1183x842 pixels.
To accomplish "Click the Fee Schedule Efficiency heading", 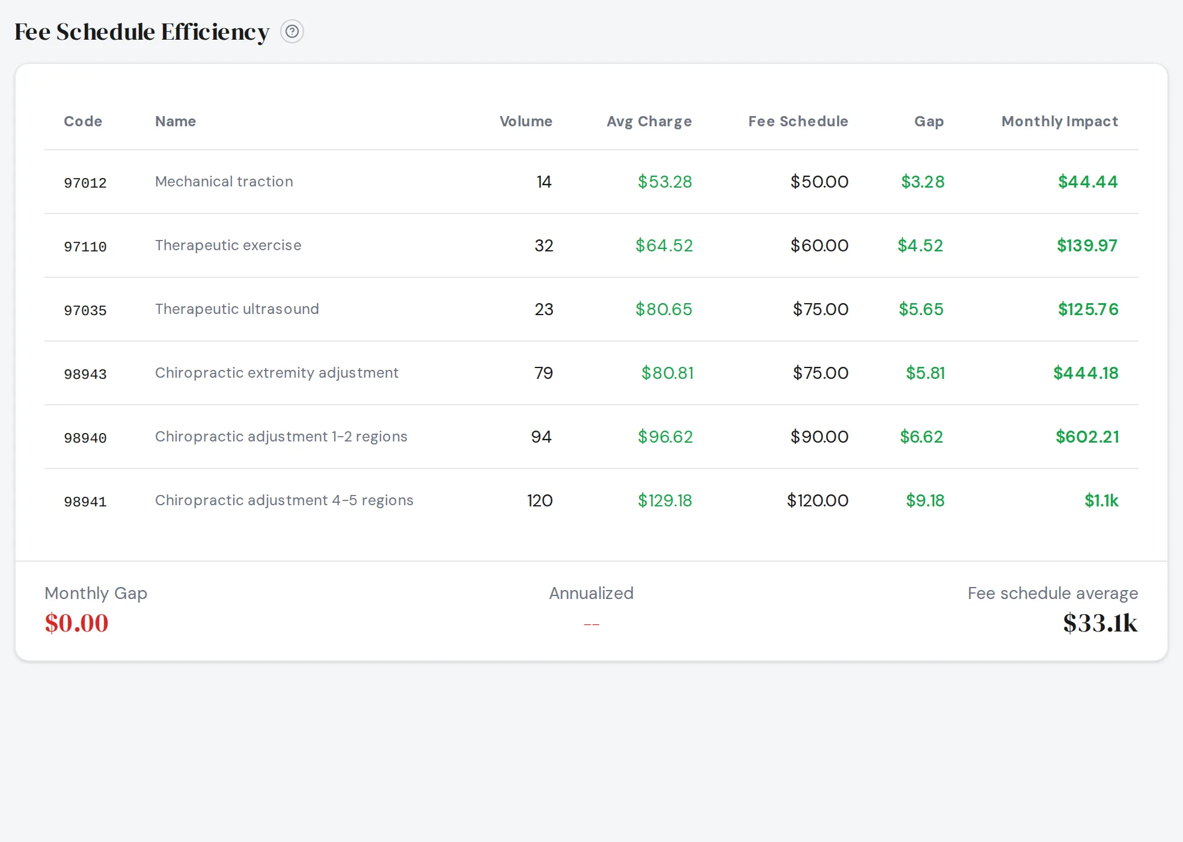I will tap(142, 32).
